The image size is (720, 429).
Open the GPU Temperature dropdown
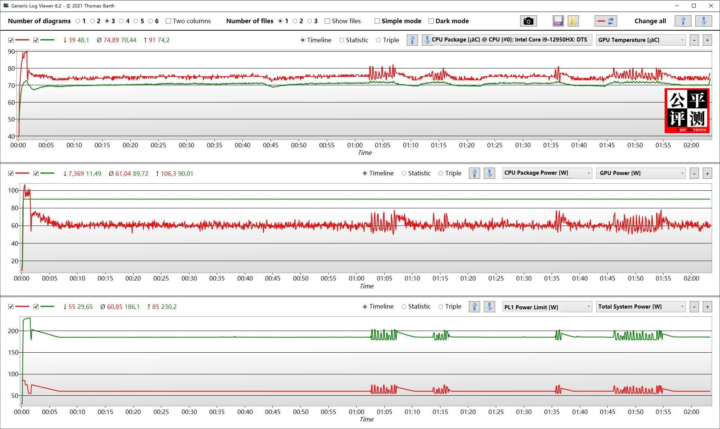click(x=641, y=40)
